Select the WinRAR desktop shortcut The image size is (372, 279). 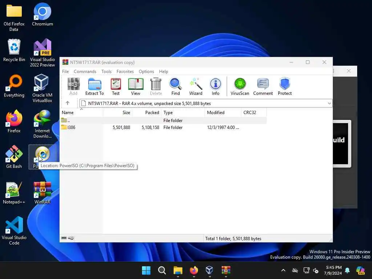[43, 193]
